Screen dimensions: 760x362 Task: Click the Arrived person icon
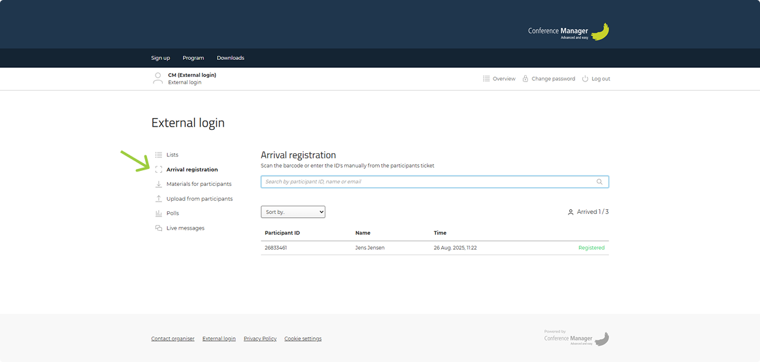[x=570, y=212]
